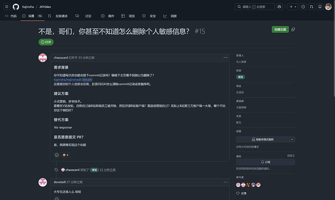Click the first participant avatar in sidebar
The image size is (335, 200).
click(238, 185)
